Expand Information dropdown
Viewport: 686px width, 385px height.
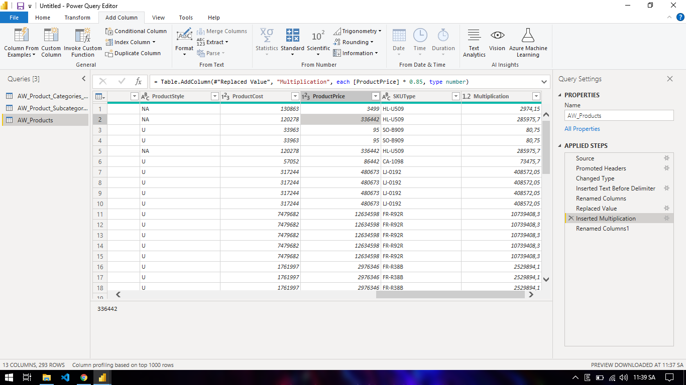356,53
